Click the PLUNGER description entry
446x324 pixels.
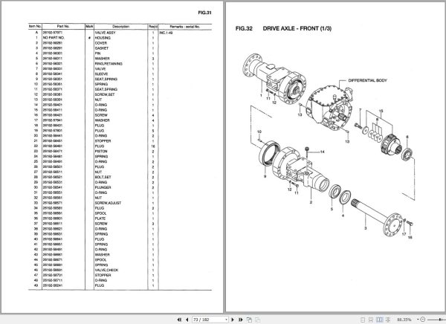tap(103, 187)
